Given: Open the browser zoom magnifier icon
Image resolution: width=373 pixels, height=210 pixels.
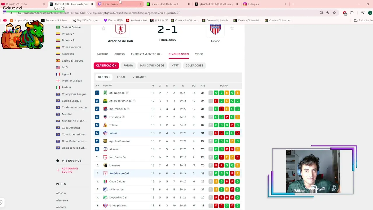Looking at the screenshot, I should [328, 13].
